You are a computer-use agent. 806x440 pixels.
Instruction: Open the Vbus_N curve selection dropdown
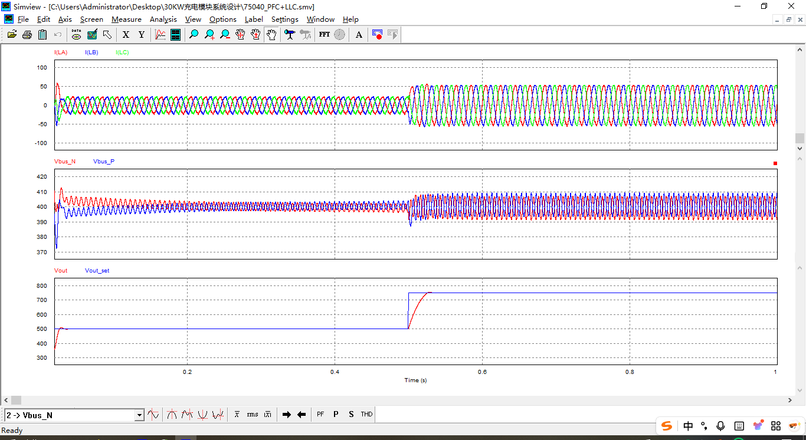point(139,415)
